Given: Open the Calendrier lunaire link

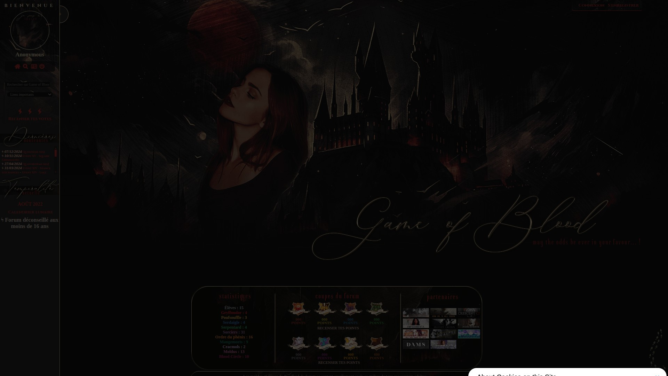Looking at the screenshot, I should pyautogui.click(x=31, y=212).
